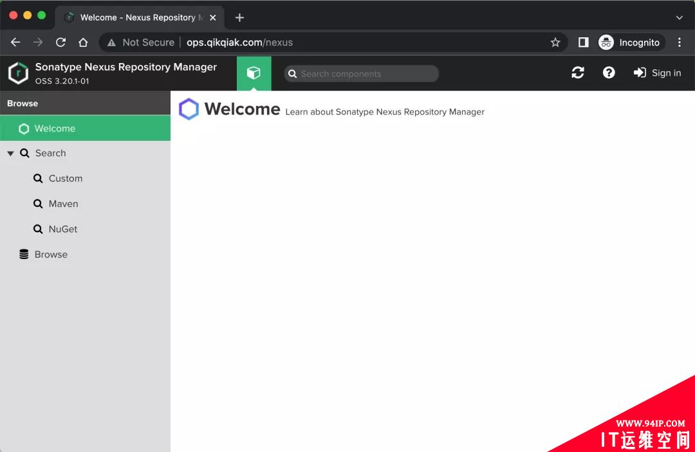Open the Nexus help question-mark icon
Image resolution: width=695 pixels, height=452 pixels.
point(609,73)
